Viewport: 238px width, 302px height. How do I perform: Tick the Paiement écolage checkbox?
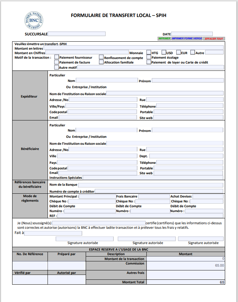[148, 57]
